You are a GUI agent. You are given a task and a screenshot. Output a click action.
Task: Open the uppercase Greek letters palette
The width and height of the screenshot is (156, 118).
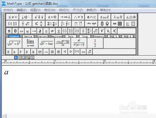131,17
